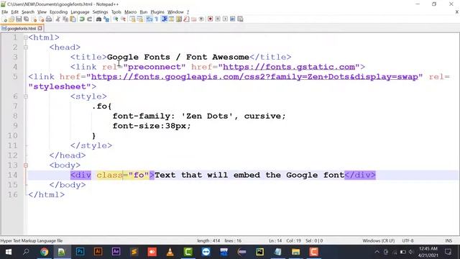The height and width of the screenshot is (259, 460).
Task: Click the Close document toolbar icon
Action: [x=34, y=19]
